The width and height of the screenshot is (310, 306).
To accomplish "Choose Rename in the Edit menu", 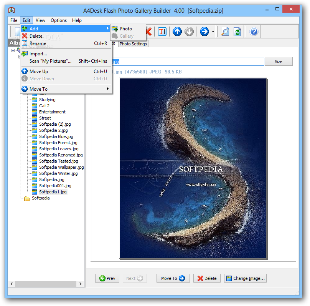I will [x=66, y=43].
